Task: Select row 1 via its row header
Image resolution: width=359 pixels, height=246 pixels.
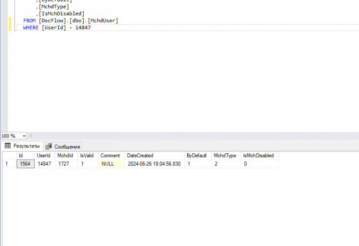Action: click(x=10, y=164)
